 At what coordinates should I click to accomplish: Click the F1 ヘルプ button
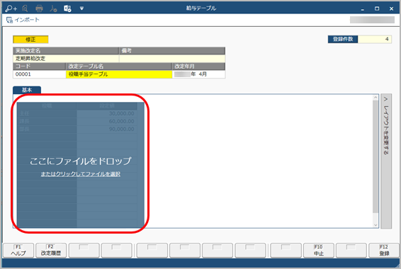18,251
